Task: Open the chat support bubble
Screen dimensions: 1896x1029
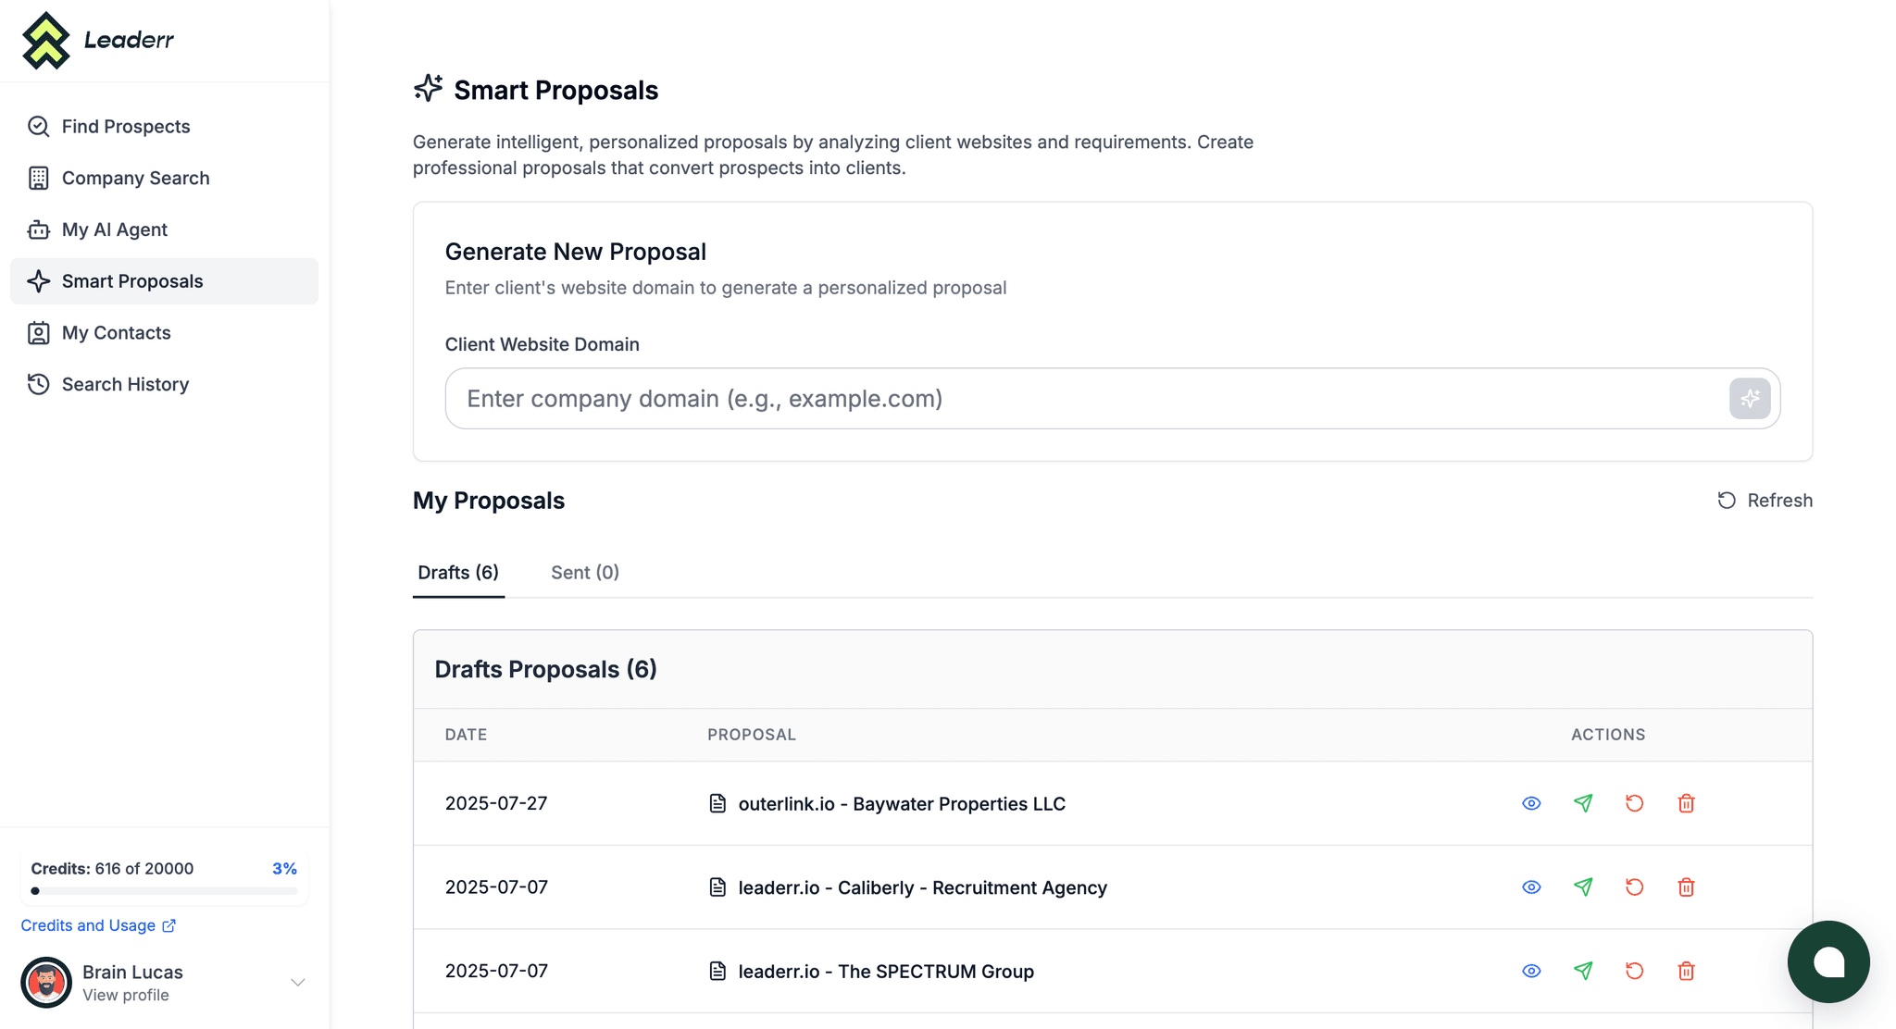Action: point(1828,961)
